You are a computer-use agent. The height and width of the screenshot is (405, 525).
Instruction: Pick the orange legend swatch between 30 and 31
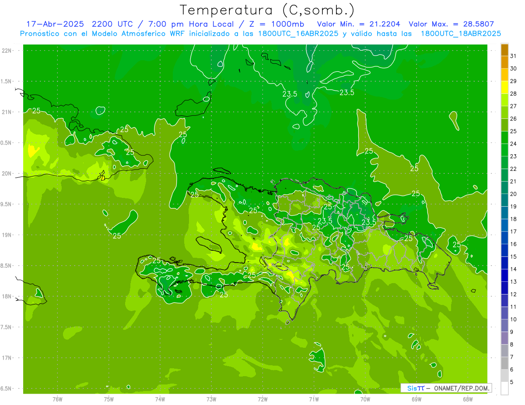click(504, 62)
